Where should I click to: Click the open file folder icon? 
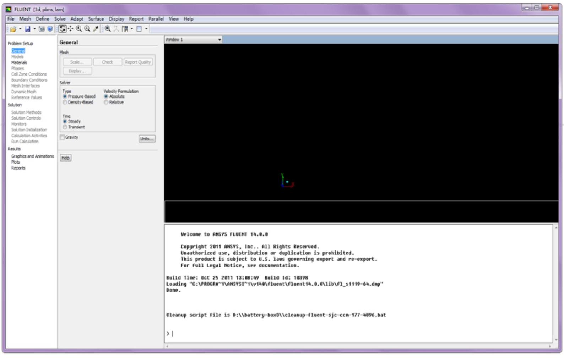click(x=13, y=29)
